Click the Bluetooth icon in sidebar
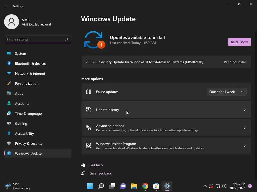 point(9,63)
